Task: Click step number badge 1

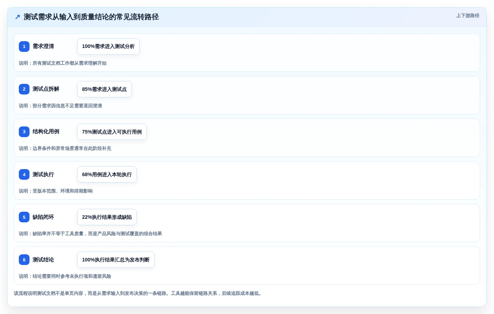Action: (24, 47)
